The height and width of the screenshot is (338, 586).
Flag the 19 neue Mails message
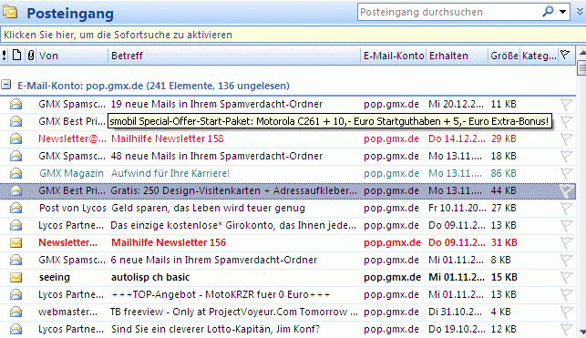coord(566,104)
